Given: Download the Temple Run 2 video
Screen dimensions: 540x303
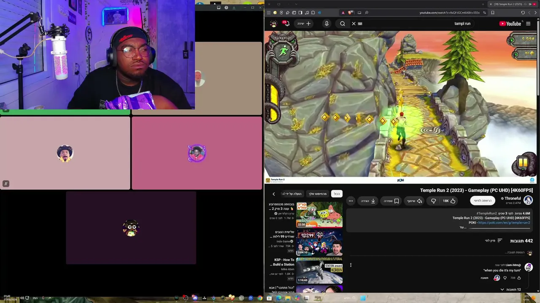Looking at the screenshot, I should (x=368, y=201).
